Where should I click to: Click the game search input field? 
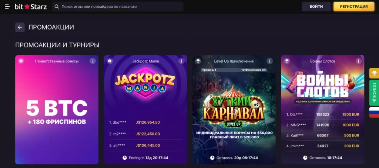118,7
